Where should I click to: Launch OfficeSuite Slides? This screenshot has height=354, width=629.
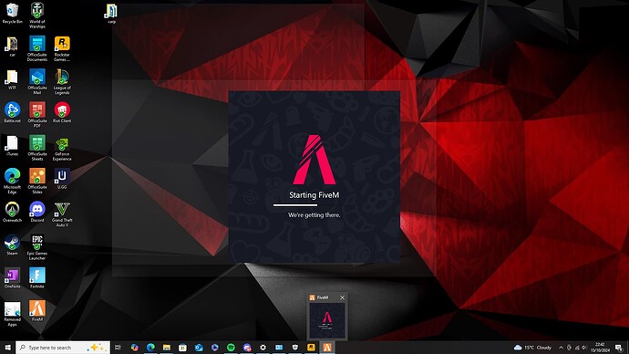click(36, 181)
